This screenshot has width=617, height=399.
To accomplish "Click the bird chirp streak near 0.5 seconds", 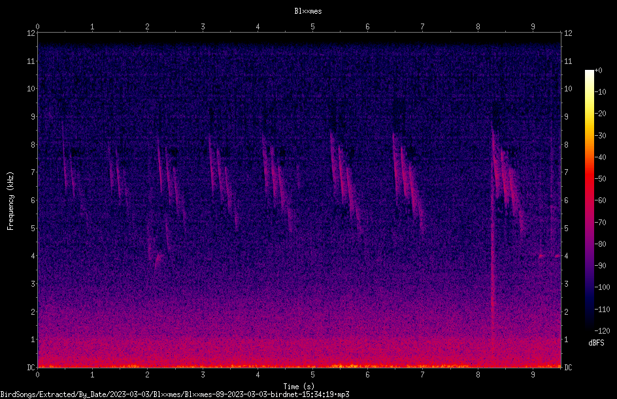I will pos(65,157).
